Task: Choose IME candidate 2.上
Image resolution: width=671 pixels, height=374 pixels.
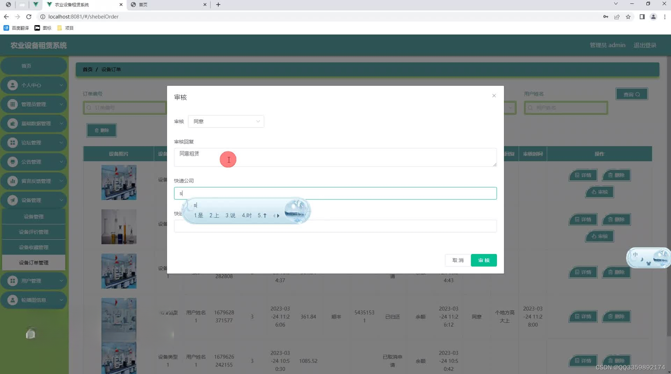Action: pos(214,216)
